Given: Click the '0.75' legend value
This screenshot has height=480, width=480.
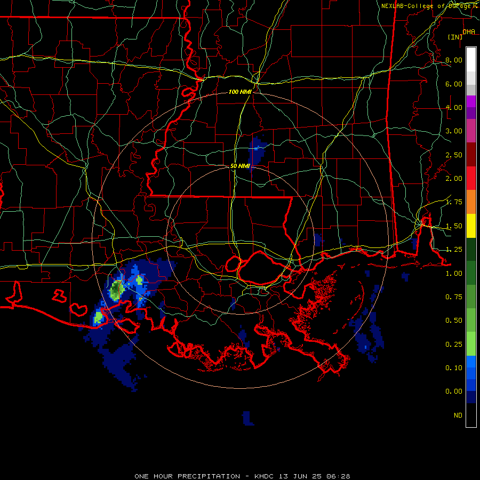Looking at the screenshot, I should 454,297.
